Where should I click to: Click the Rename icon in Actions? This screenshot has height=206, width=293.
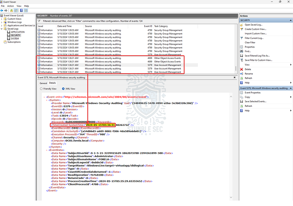(241, 74)
